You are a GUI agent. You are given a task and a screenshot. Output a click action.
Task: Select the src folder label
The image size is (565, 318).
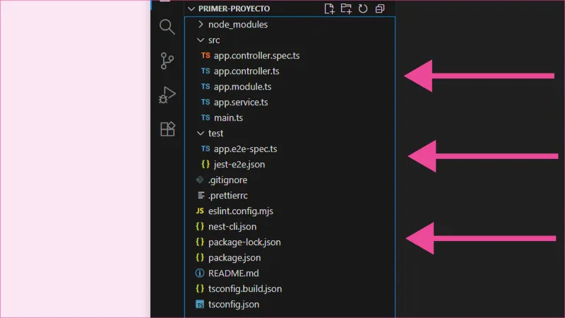point(214,40)
